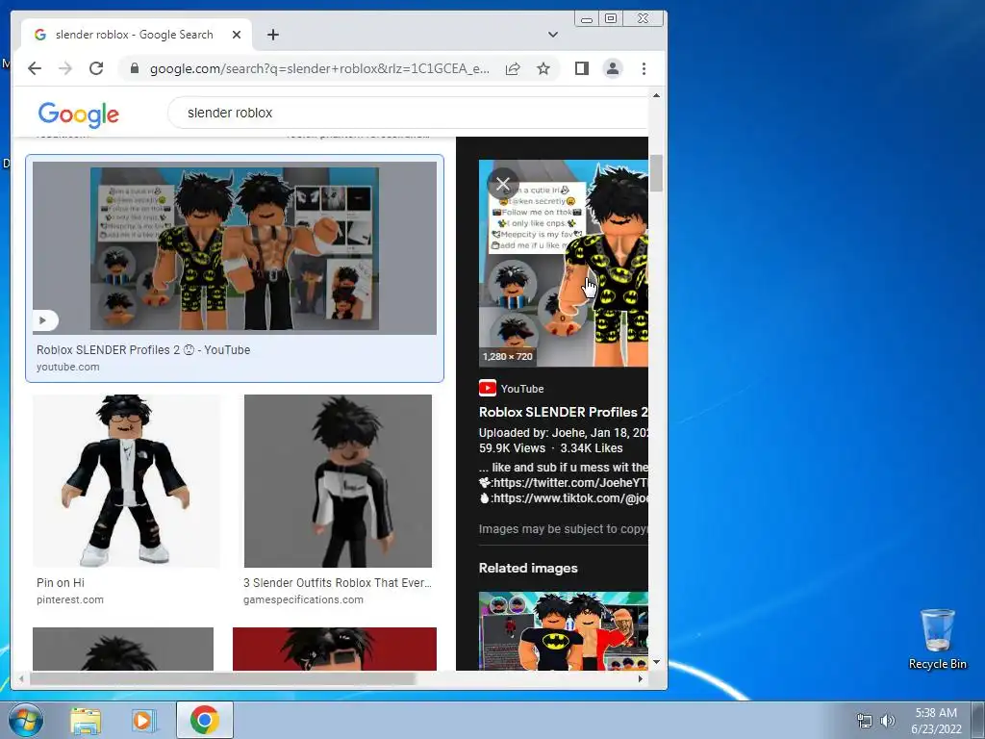View site information lock icon
Viewport: 985px width, 739px height.
tap(134, 68)
